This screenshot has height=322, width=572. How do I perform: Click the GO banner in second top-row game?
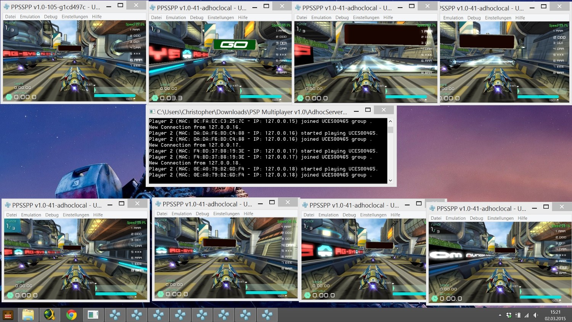coord(234,45)
